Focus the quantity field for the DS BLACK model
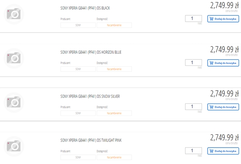Viewport: 241px width, 164px height. coord(194,18)
